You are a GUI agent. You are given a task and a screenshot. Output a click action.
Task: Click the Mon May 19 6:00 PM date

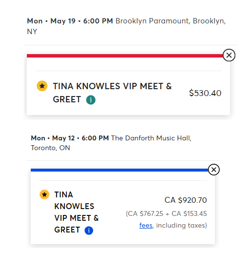click(70, 21)
